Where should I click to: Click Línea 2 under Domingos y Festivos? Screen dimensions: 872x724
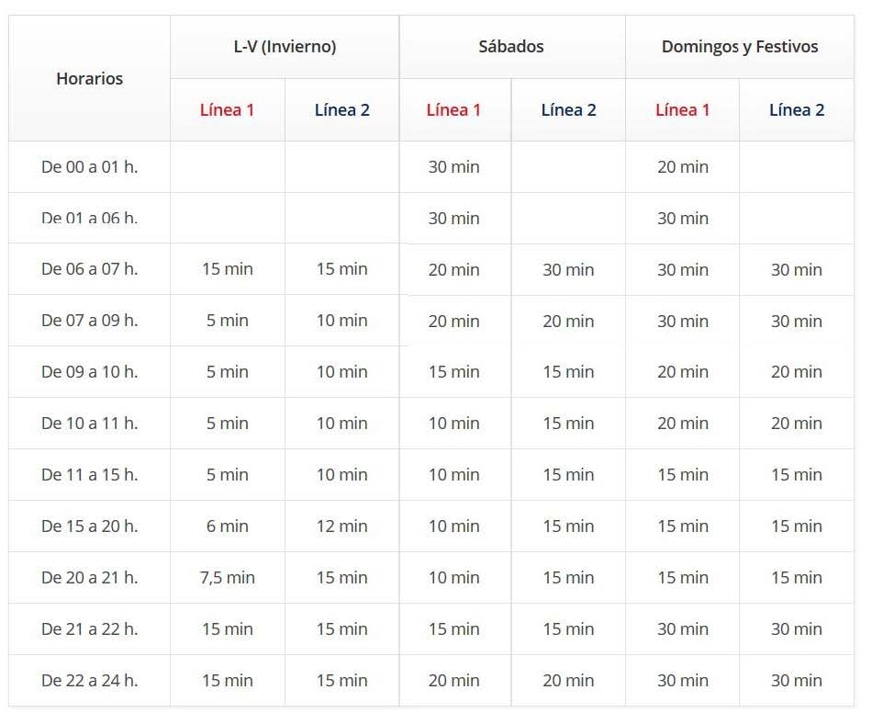pos(796,110)
